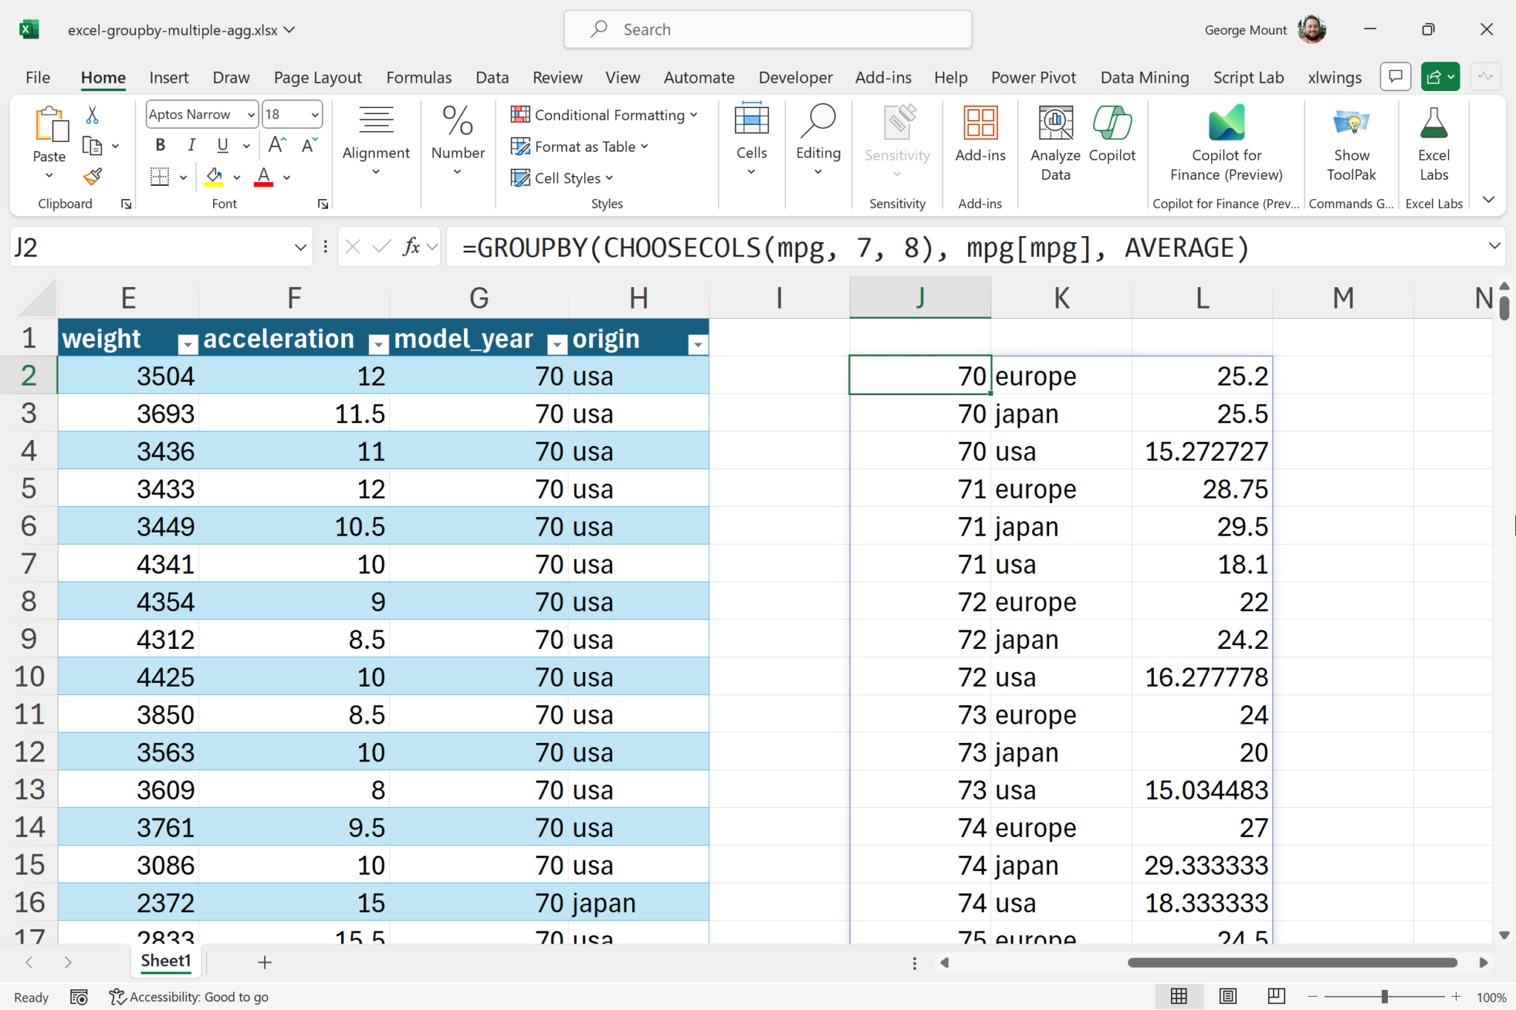Image resolution: width=1516 pixels, height=1010 pixels.
Task: Open the Formulas ribbon tab
Action: click(418, 78)
